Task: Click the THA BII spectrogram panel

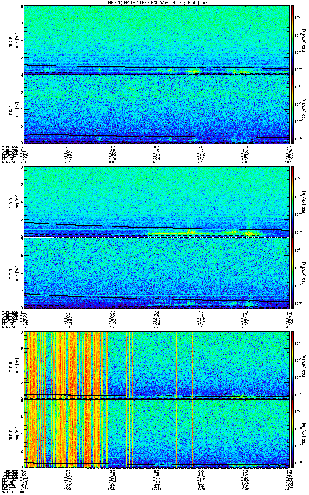Action: [157, 110]
